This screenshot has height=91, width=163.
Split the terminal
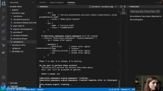click(121, 7)
